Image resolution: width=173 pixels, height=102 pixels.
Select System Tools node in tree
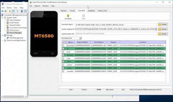click(x=12, y=18)
